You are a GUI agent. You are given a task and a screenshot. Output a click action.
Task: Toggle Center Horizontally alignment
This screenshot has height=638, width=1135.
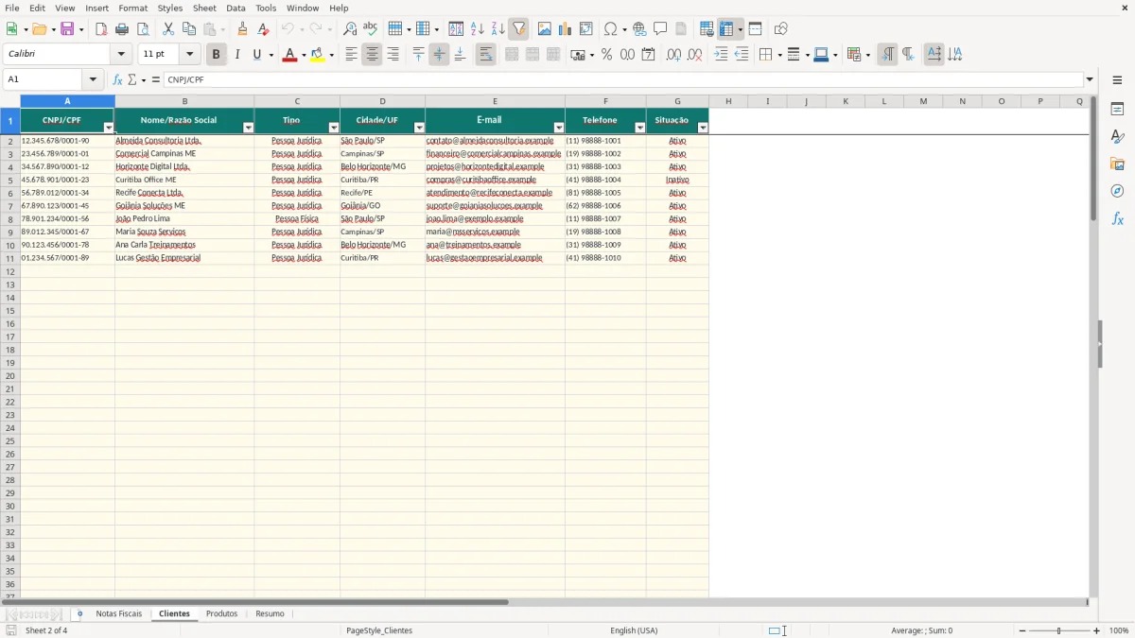point(372,55)
